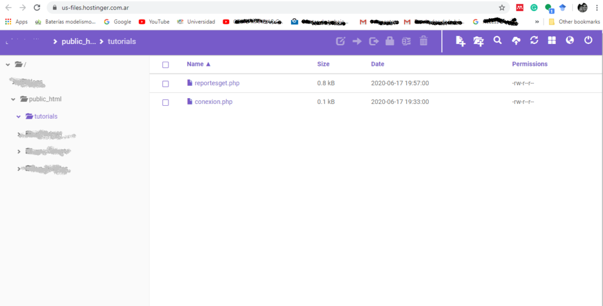Toggle the select-all checkbox in the header
This screenshot has height=306, width=603.
click(165, 65)
